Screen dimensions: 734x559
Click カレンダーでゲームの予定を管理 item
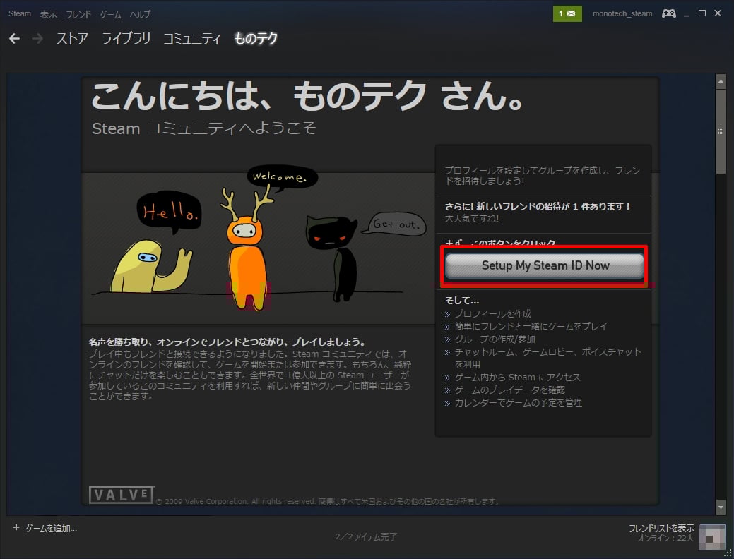point(519,402)
